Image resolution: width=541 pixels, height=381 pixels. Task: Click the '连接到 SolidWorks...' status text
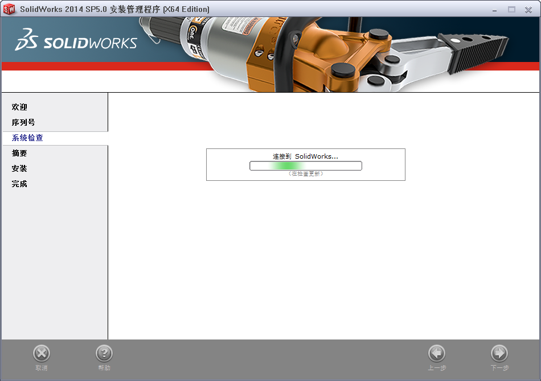(305, 156)
